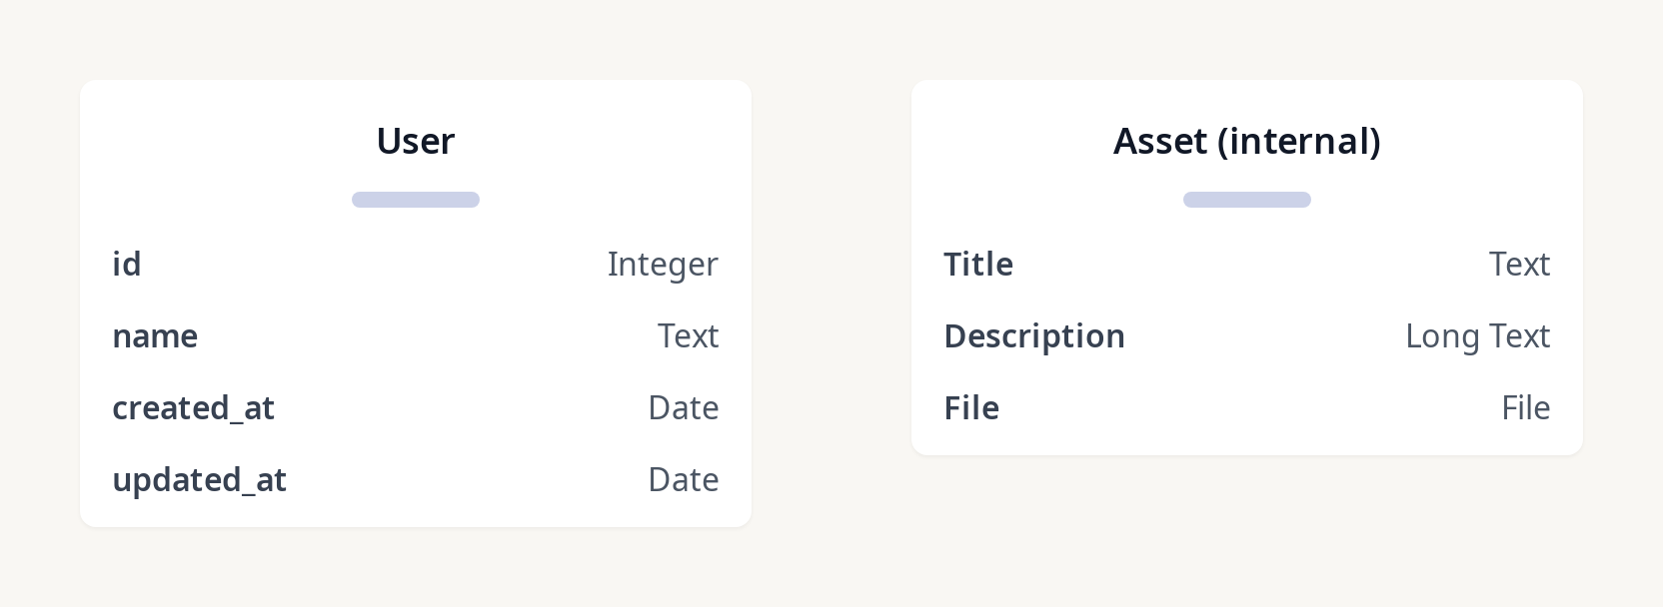Image resolution: width=1663 pixels, height=607 pixels.
Task: Click Text type of Title field
Action: coord(1519,265)
